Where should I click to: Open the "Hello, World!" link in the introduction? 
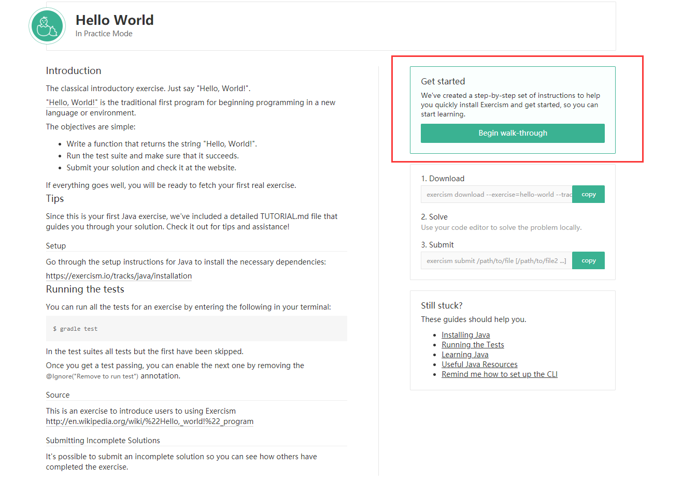coord(72,103)
